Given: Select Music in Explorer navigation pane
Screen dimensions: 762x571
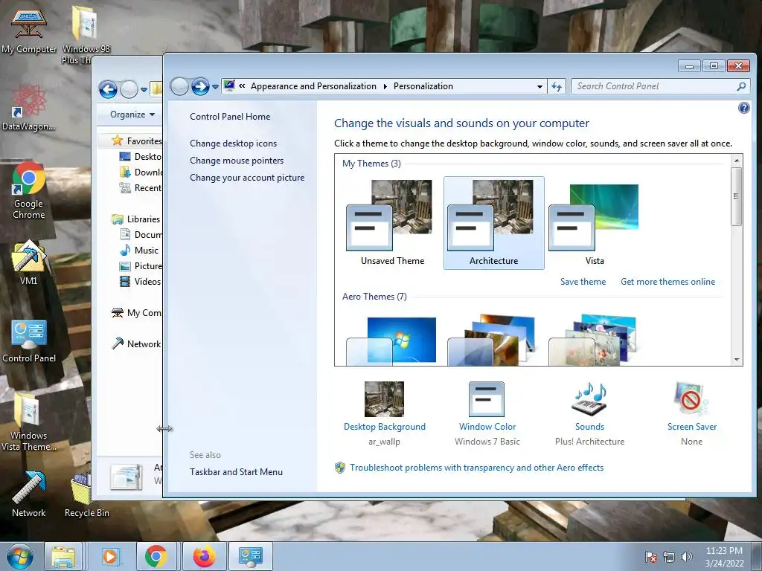Looking at the screenshot, I should (139, 251).
